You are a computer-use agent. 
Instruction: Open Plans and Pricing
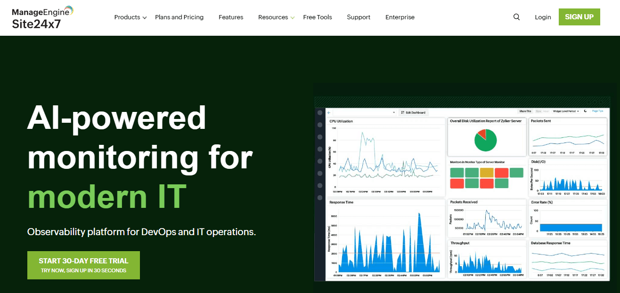click(179, 17)
